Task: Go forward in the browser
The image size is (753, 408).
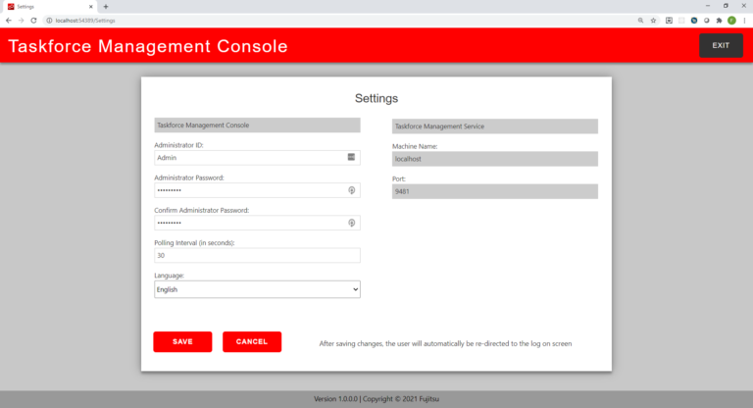Action: [x=22, y=21]
